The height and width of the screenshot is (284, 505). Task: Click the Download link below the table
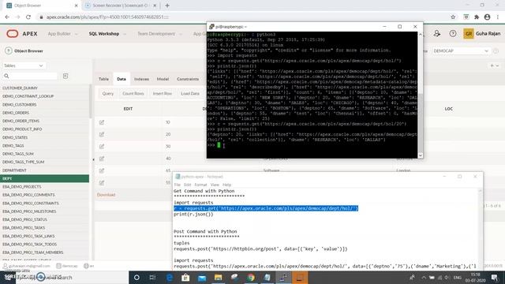point(106,195)
